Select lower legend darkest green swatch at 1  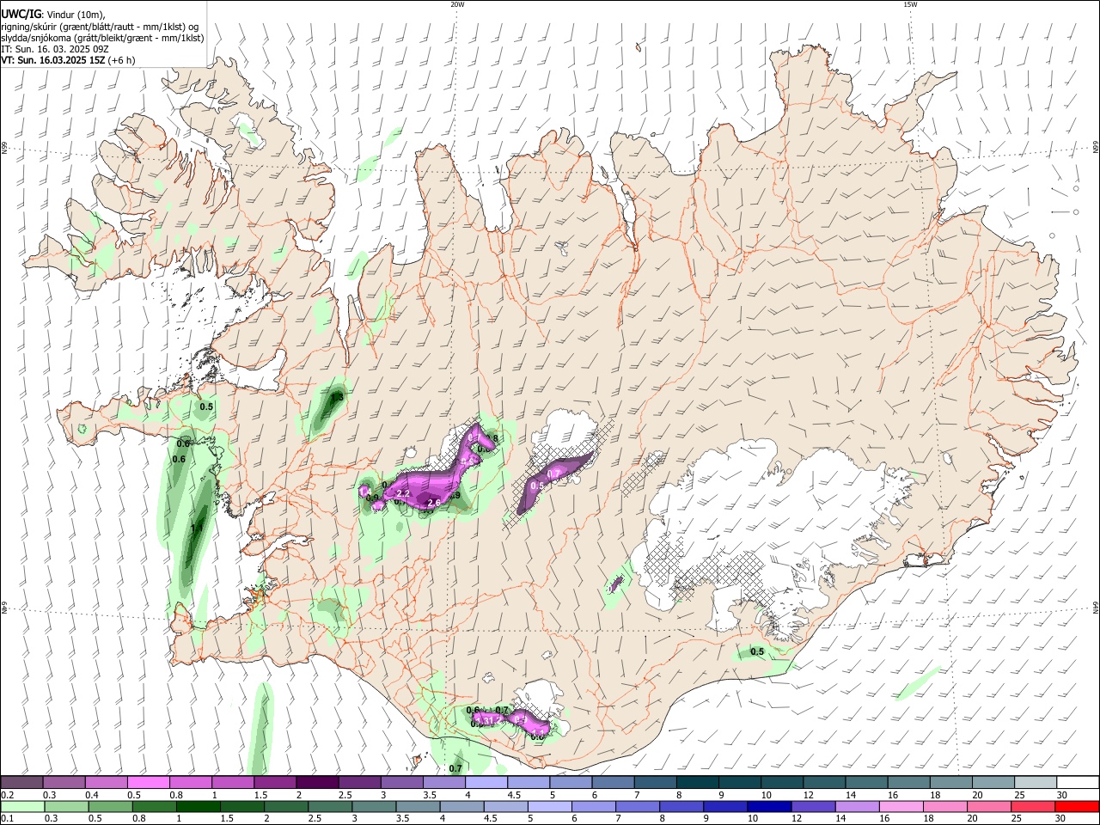(x=198, y=806)
